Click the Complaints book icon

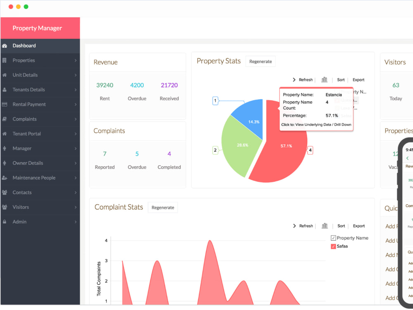pyautogui.click(x=5, y=119)
